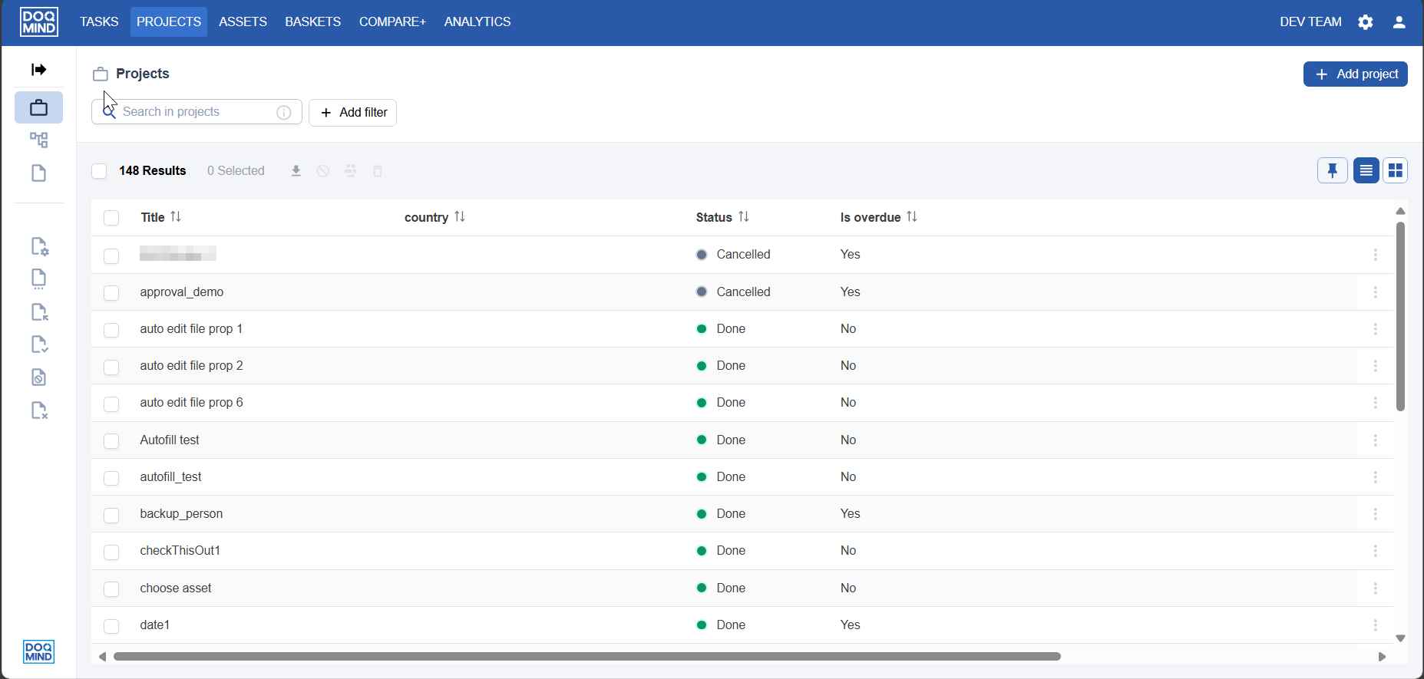Open row actions menu for Autofill test

[1375, 440]
